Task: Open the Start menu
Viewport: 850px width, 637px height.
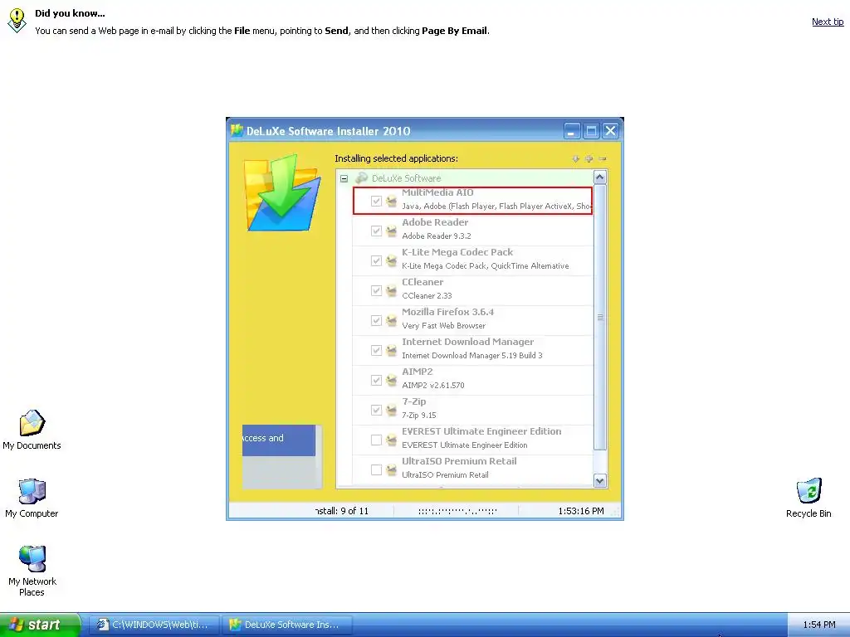Action: click(40, 625)
